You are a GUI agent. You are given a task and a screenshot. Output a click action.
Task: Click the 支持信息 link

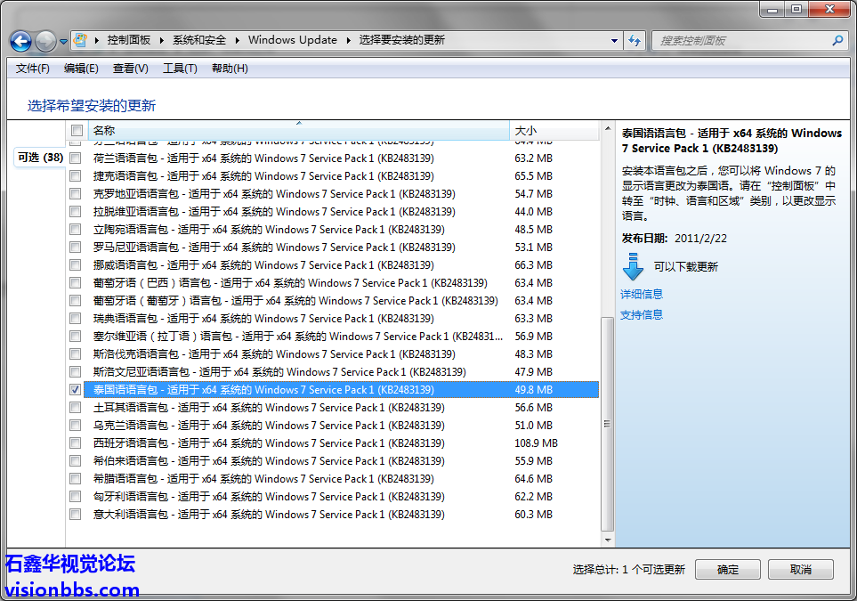[x=642, y=314]
